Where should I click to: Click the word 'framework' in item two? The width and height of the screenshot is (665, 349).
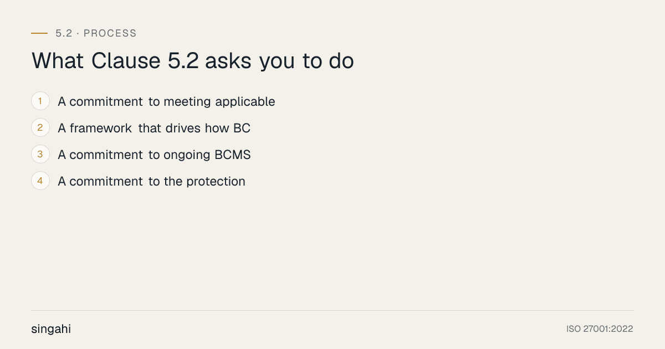point(101,129)
